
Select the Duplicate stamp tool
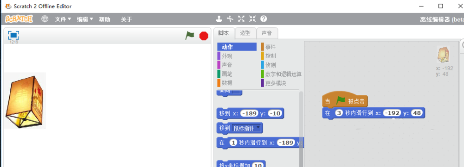pos(219,19)
